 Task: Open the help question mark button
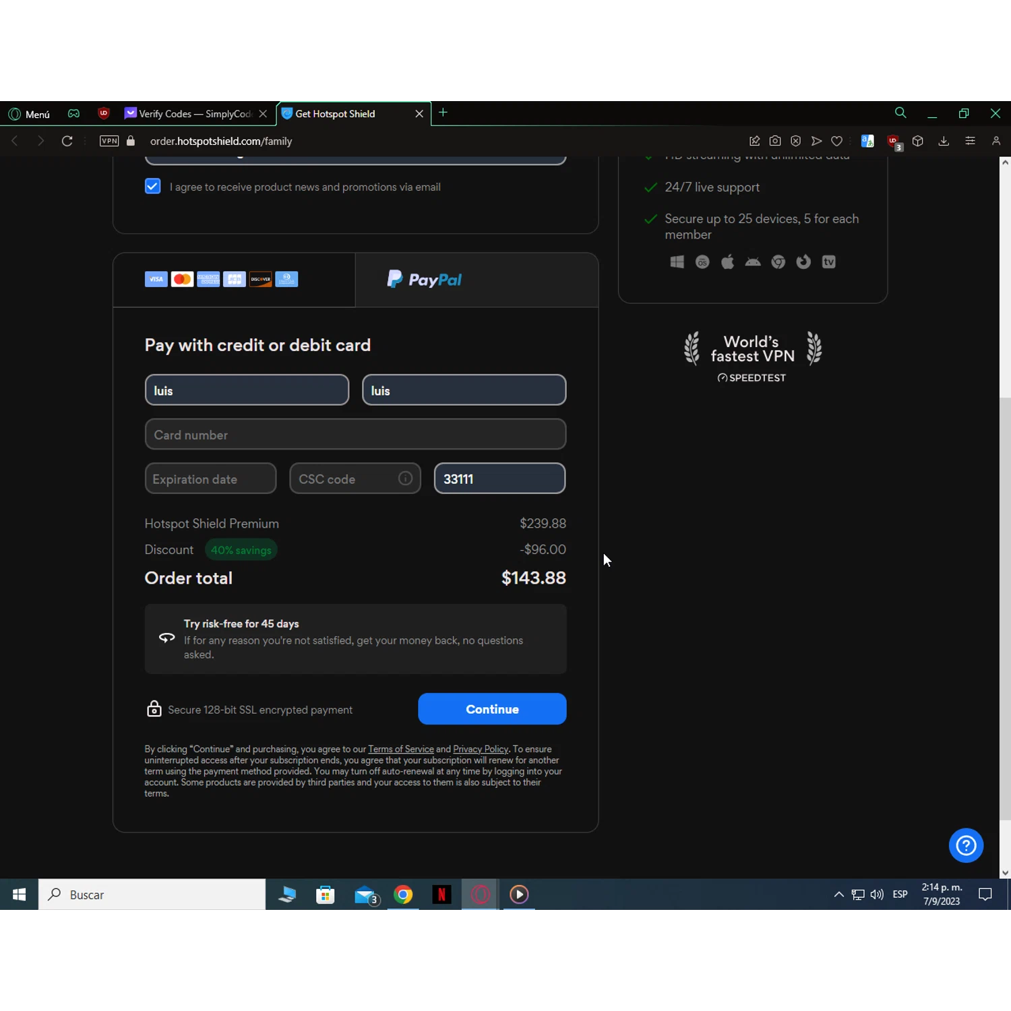pyautogui.click(x=966, y=845)
